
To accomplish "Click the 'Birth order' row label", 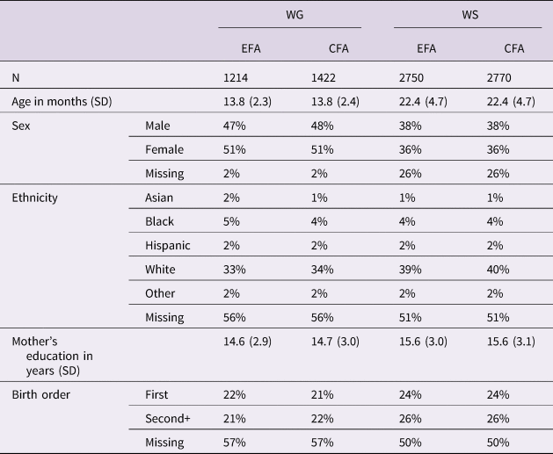I will 40,393.
